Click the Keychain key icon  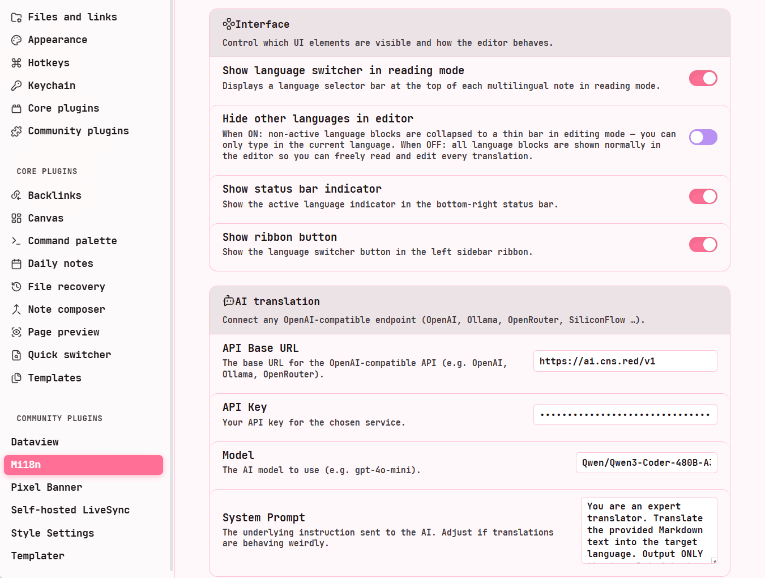(x=16, y=86)
